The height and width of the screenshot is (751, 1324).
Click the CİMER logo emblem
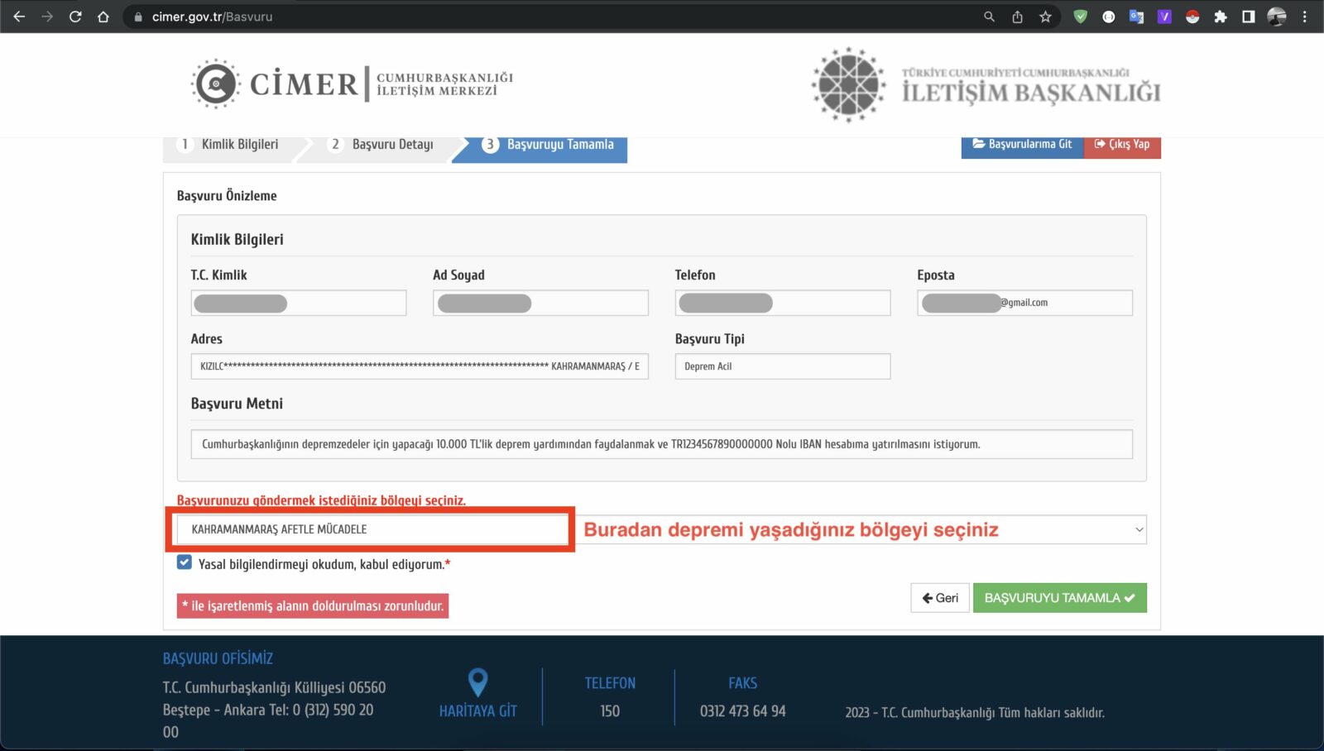click(x=216, y=84)
